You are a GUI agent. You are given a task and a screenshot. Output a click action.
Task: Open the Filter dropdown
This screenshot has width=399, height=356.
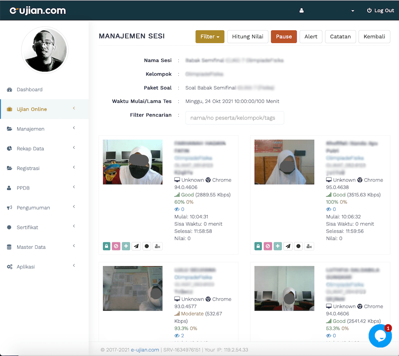(210, 36)
